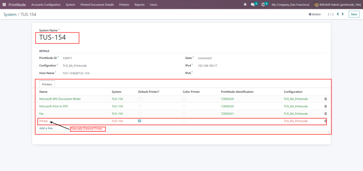Open Printed Document Details menu
Viewport: 363px width, 171px height.
pyautogui.click(x=97, y=5)
